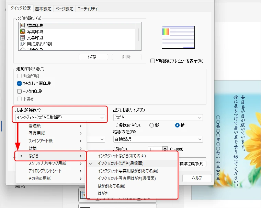Select the 文書印刷 preset icon
Image resolution: width=261 pixels, height=208 pixels.
[22, 38]
